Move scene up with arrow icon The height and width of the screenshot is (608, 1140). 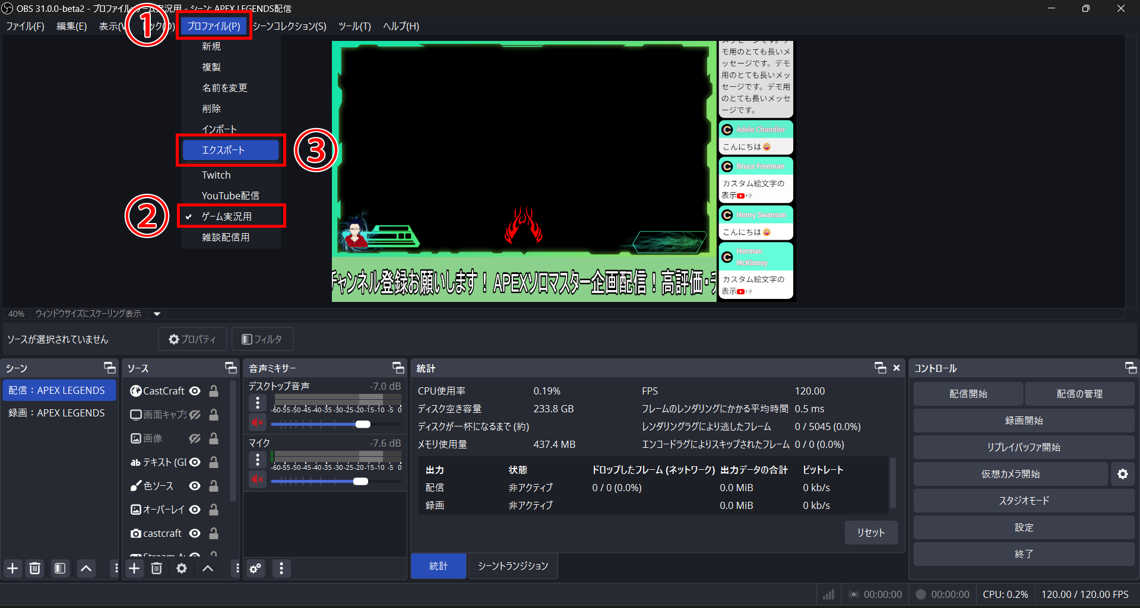coord(86,568)
